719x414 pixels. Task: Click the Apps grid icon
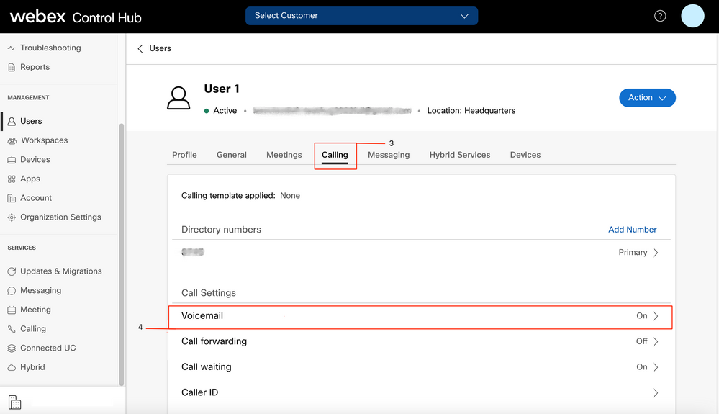12,179
